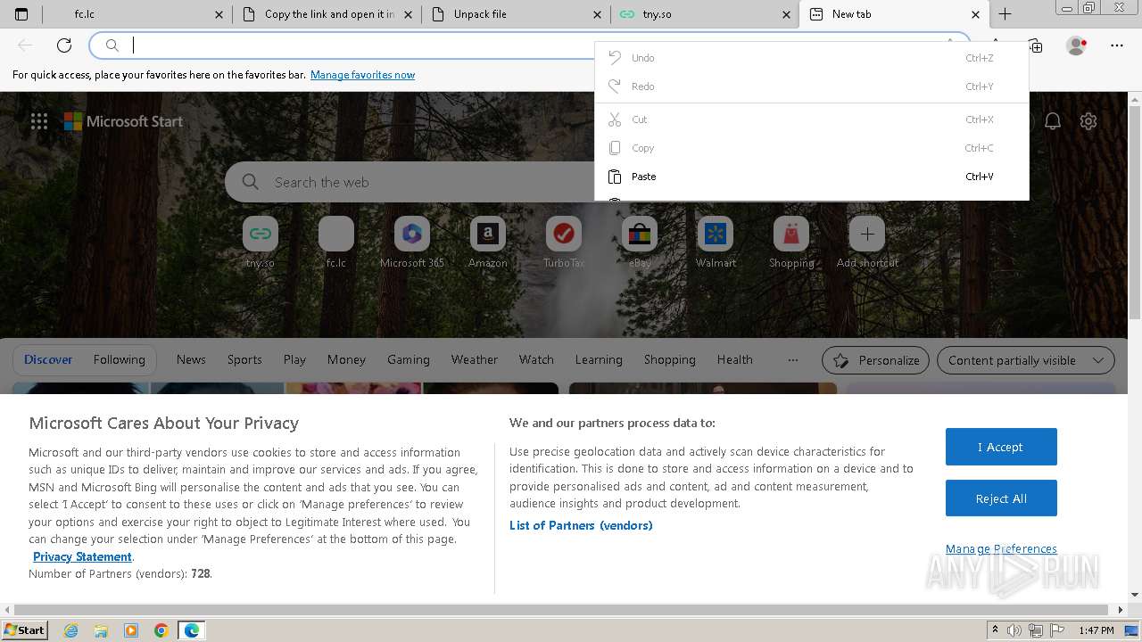
Task: Click the Personalize button
Action: point(875,360)
